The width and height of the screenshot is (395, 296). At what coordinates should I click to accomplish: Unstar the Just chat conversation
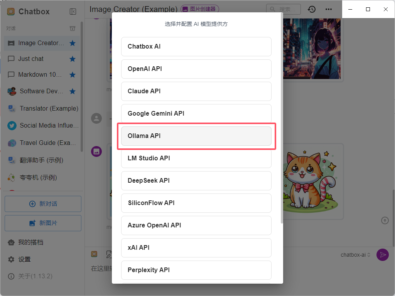[x=73, y=59]
